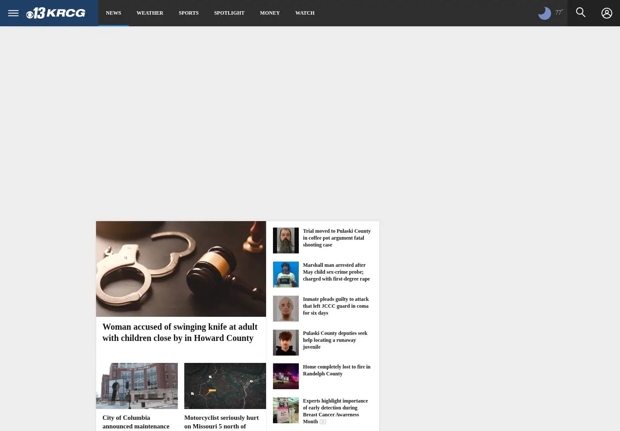Open the Sports menu tab
Image resolution: width=620 pixels, height=431 pixels.
tap(189, 13)
